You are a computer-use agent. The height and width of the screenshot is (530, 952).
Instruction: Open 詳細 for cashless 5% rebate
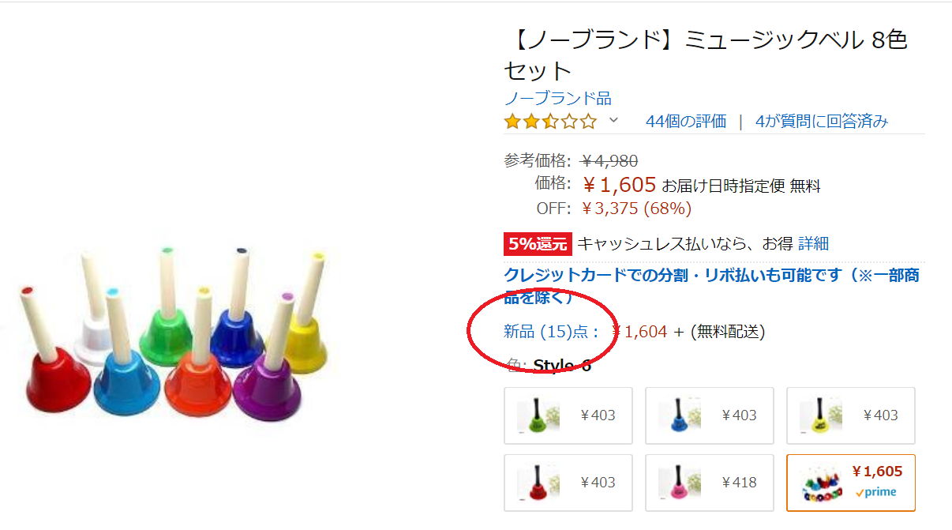pos(813,244)
